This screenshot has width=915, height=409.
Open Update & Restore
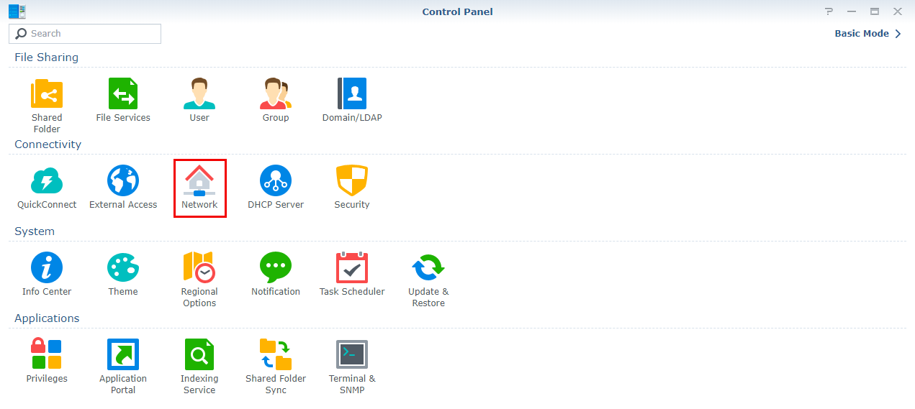coord(428,268)
